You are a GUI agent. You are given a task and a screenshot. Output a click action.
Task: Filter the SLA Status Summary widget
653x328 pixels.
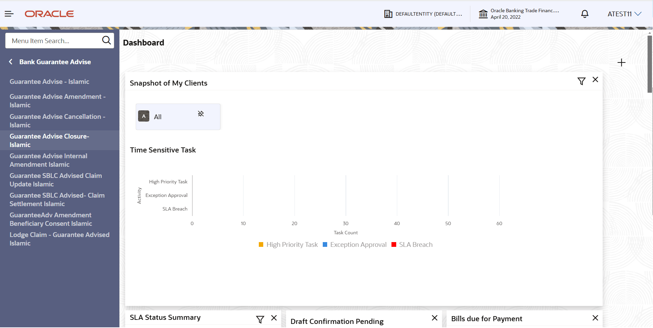260,320
